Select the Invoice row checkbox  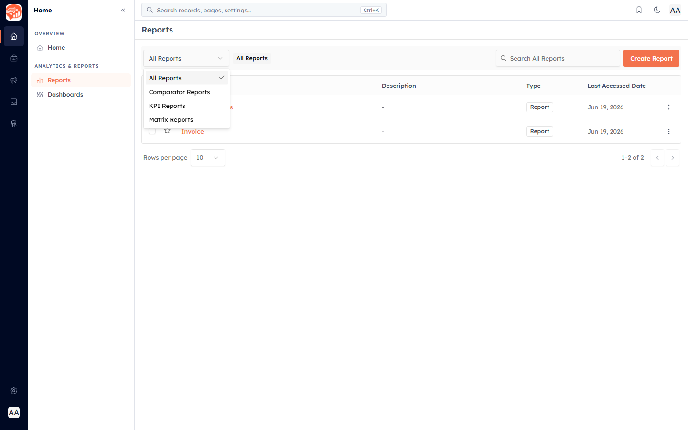click(152, 131)
